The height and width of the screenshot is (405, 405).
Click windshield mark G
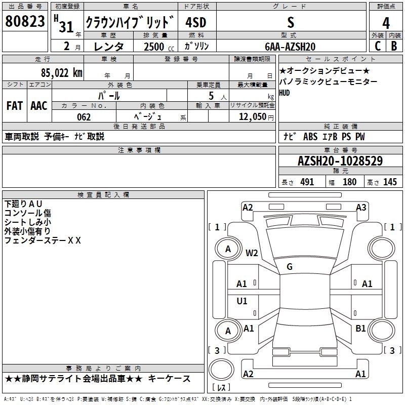tap(290, 267)
